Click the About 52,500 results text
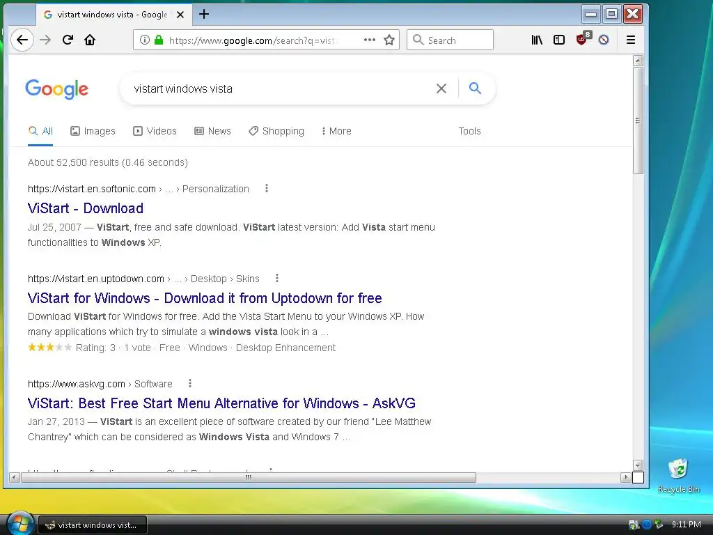 tap(108, 162)
